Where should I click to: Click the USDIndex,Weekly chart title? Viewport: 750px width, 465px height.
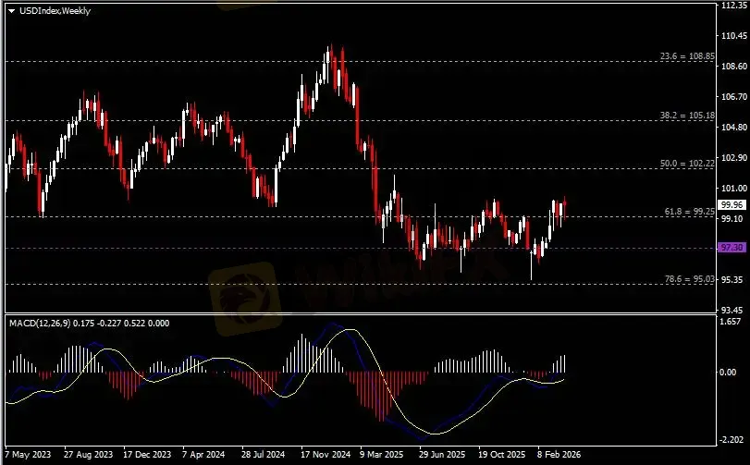click(55, 10)
